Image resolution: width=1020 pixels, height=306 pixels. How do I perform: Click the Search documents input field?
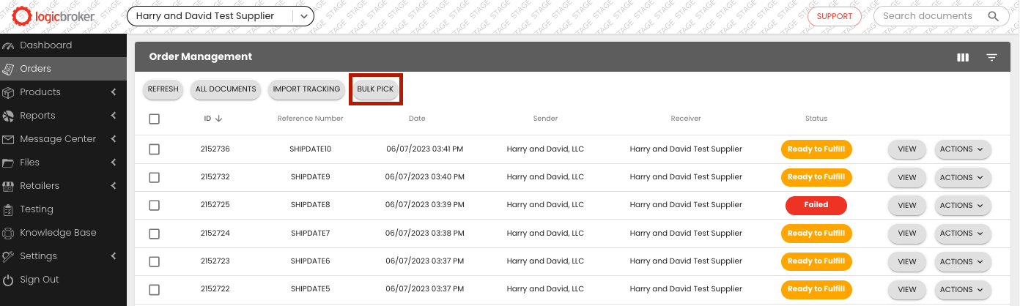[x=929, y=16]
